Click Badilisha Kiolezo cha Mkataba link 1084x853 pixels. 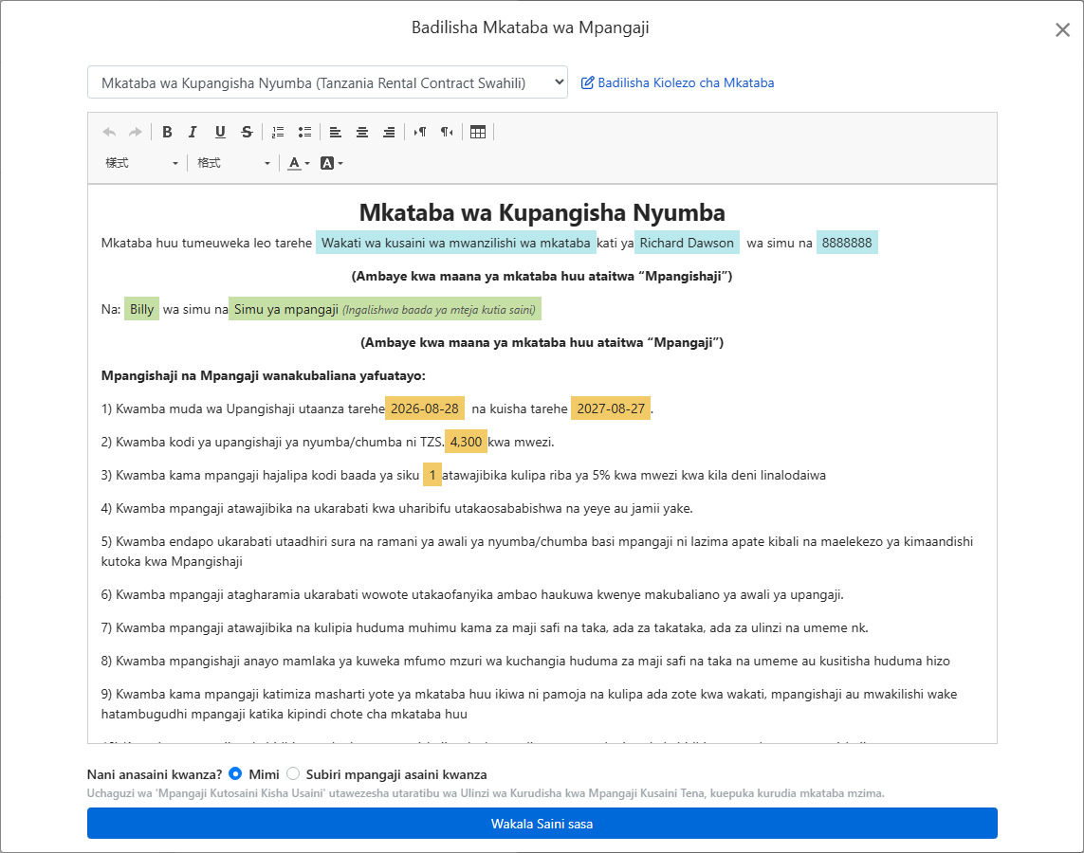(686, 82)
